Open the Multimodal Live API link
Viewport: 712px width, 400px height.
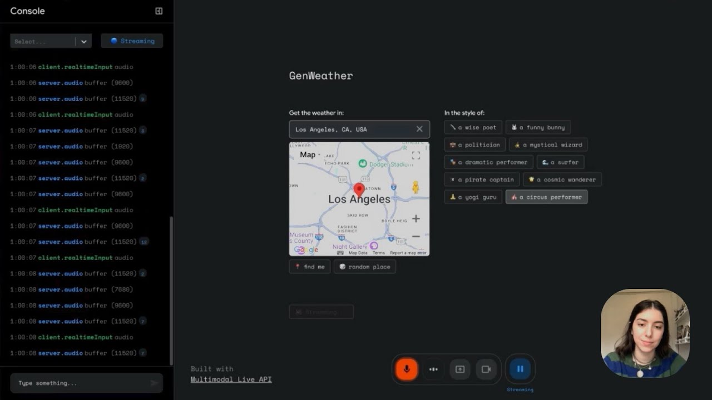[x=231, y=379]
